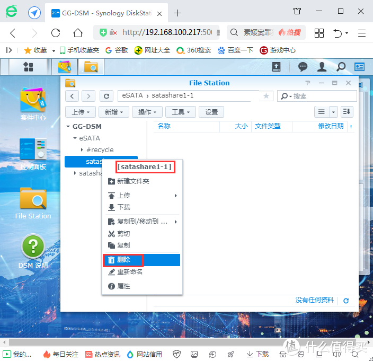This screenshot has width=373, height=361.
Task: Switch to Package Center taskbar icon
Action: click(x=64, y=67)
